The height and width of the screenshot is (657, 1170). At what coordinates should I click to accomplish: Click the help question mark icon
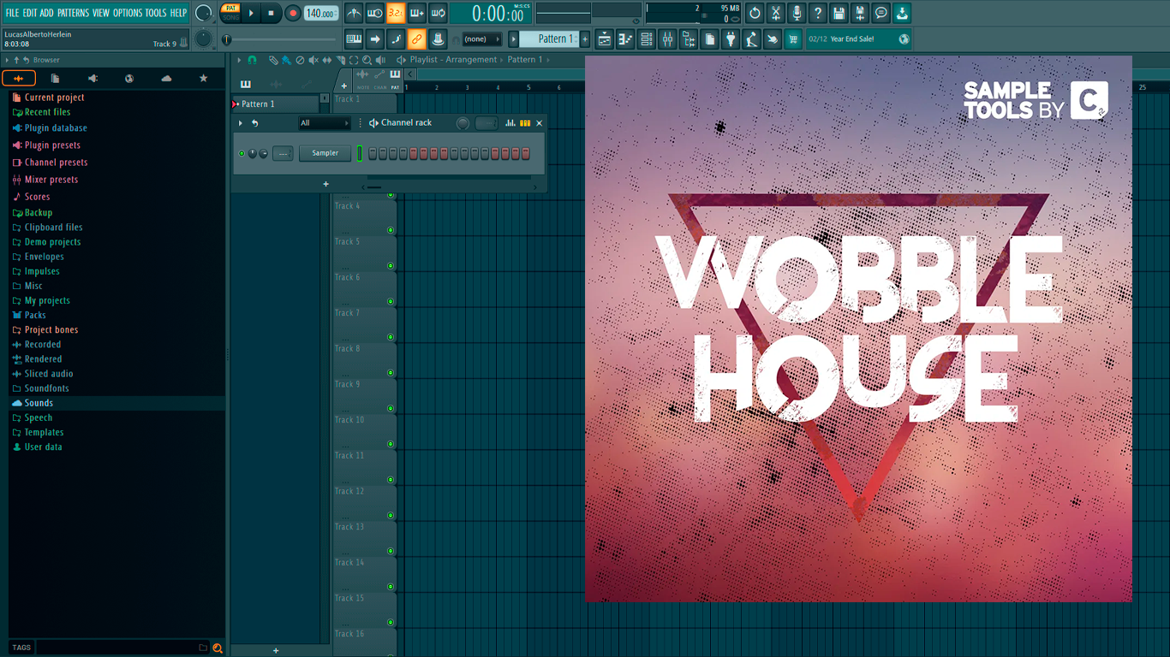point(818,13)
